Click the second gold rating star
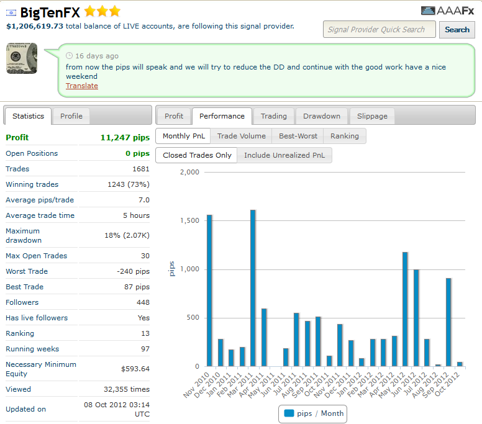 (102, 11)
